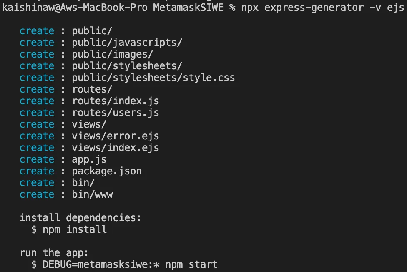
Task: Click the routes/ directory text
Action: coord(92,89)
